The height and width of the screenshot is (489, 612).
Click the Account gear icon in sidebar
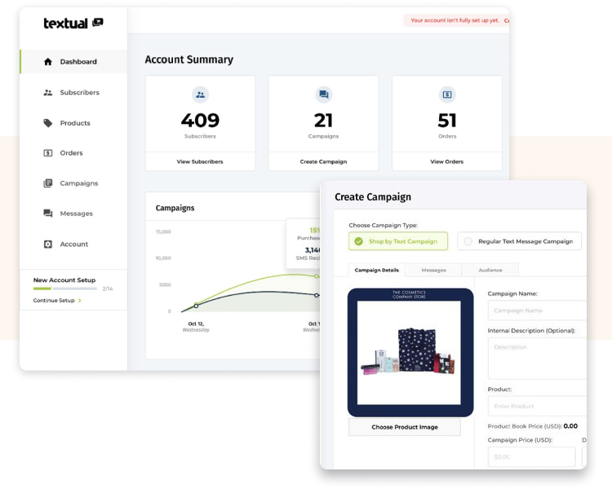[x=48, y=244]
